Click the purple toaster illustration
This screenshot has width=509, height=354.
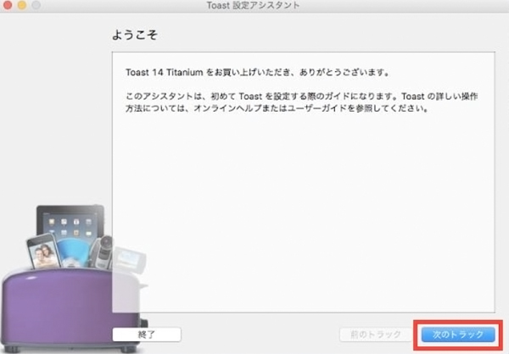coord(73,279)
